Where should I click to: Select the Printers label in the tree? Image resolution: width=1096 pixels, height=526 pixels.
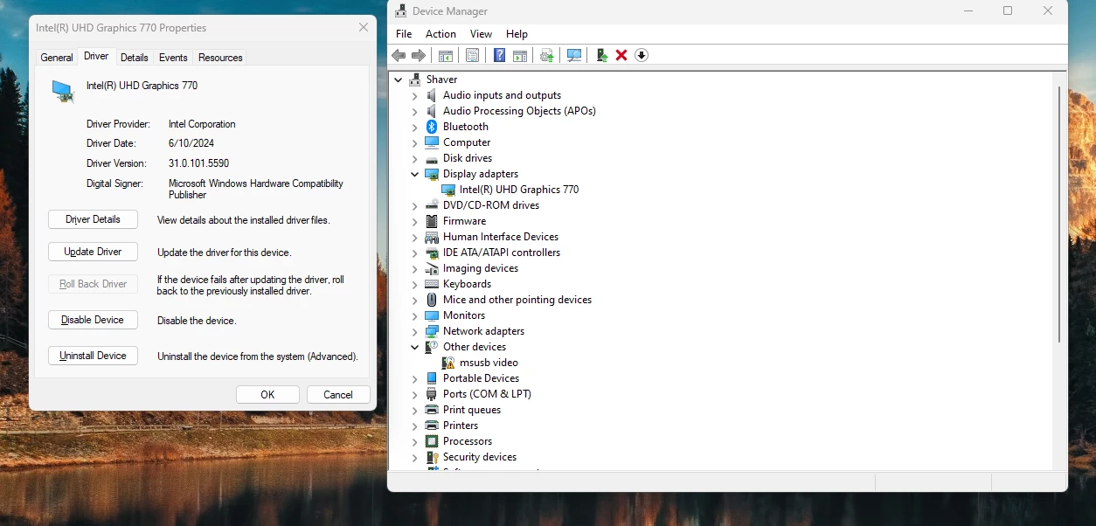pos(461,426)
